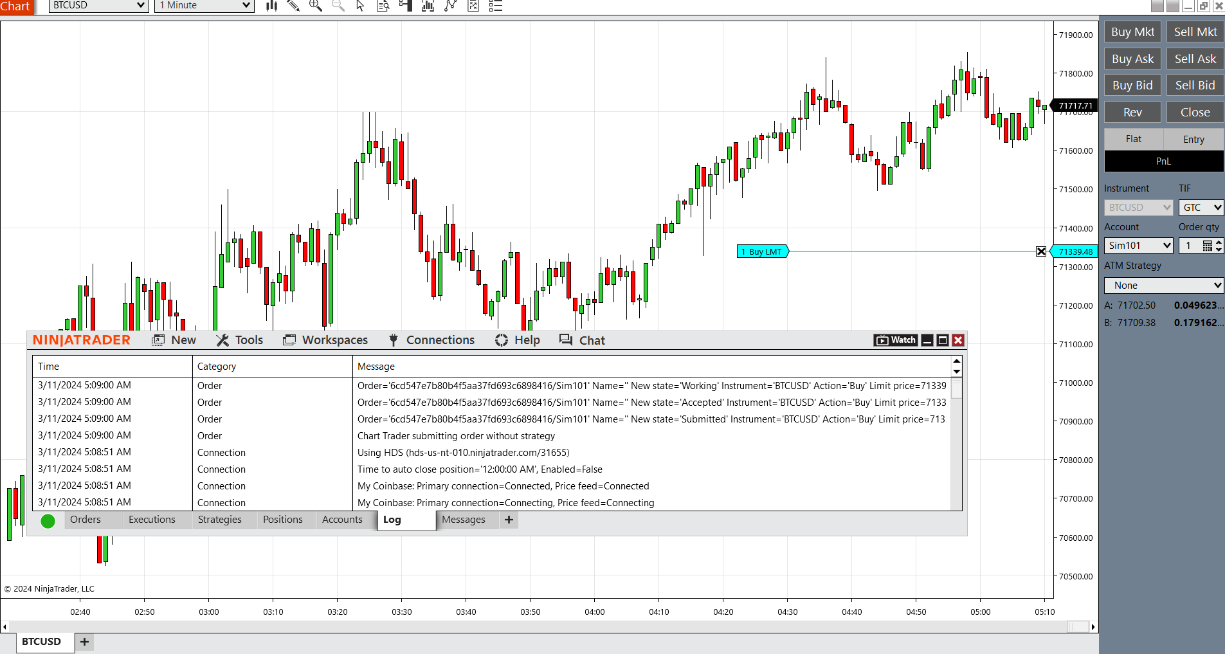Image resolution: width=1225 pixels, height=654 pixels.
Task: Click the Help lifebuoy icon
Action: pos(502,340)
